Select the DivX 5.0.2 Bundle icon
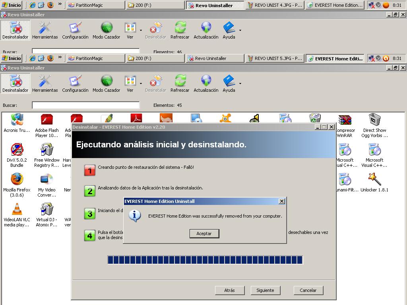Viewport: 407px width, 305px height. point(17,156)
